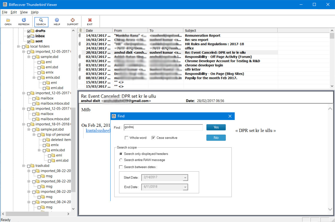Enable Search between dates checkbox
The image size is (335, 222).
click(121, 167)
